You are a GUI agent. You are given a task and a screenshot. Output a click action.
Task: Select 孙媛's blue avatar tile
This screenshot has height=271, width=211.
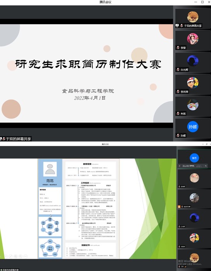coord(193,127)
